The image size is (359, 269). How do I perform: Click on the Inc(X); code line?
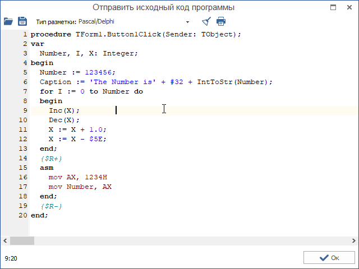pos(64,110)
